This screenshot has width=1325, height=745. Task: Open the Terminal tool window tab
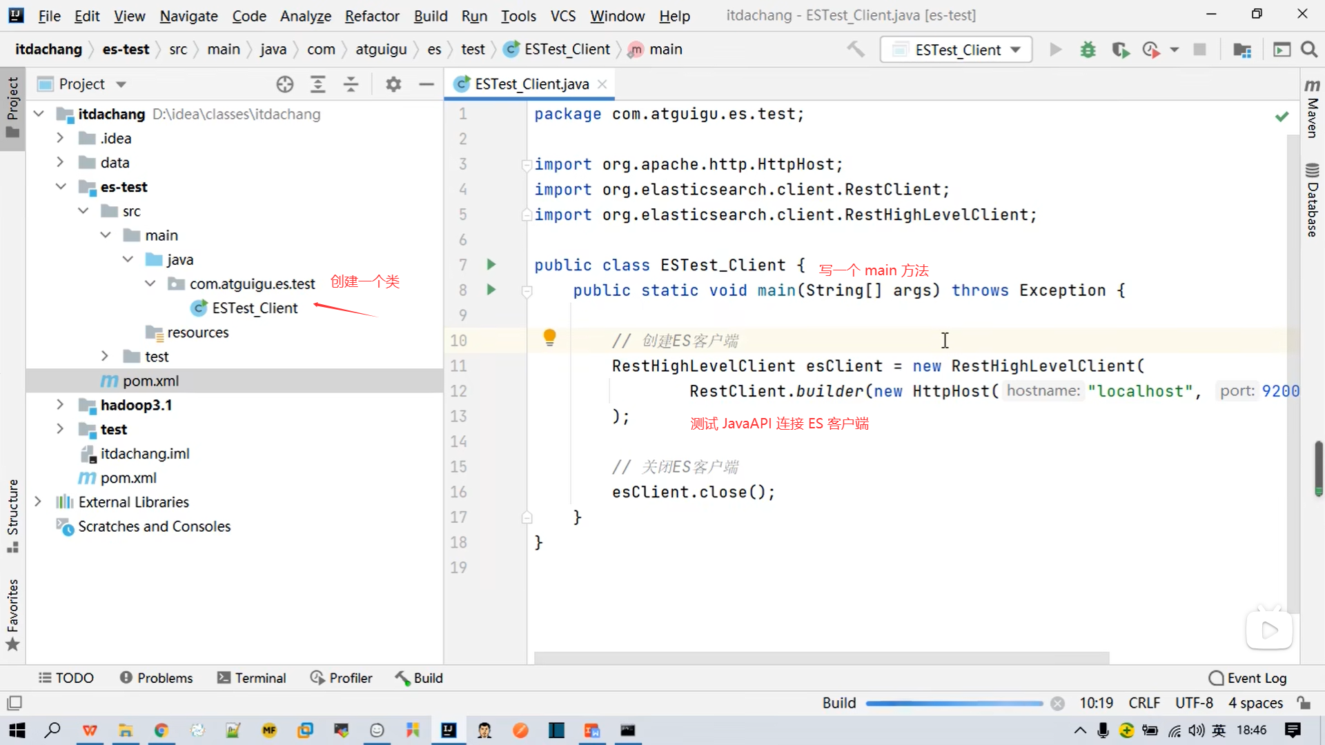pos(251,678)
